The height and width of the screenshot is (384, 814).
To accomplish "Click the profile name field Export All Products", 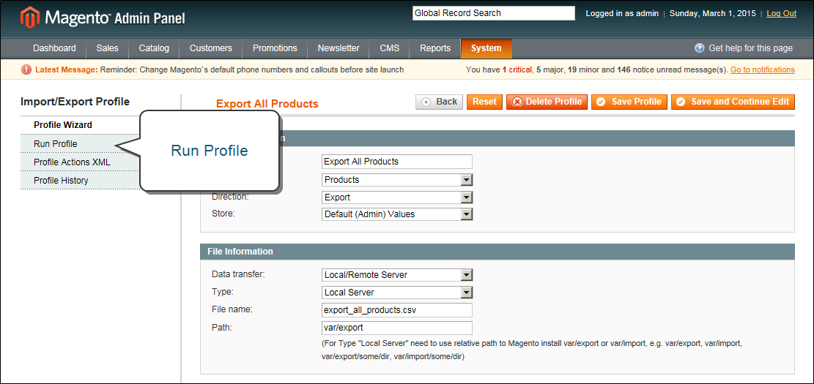I will click(397, 162).
